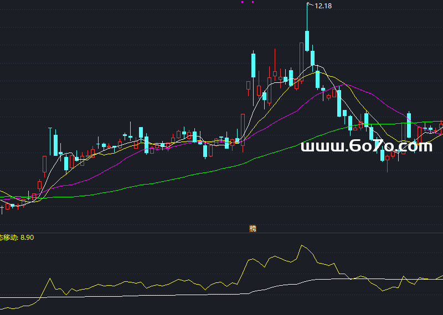Click the www.6o7o.com watermark text
The width and height of the screenshot is (443, 315).
pyautogui.click(x=366, y=146)
